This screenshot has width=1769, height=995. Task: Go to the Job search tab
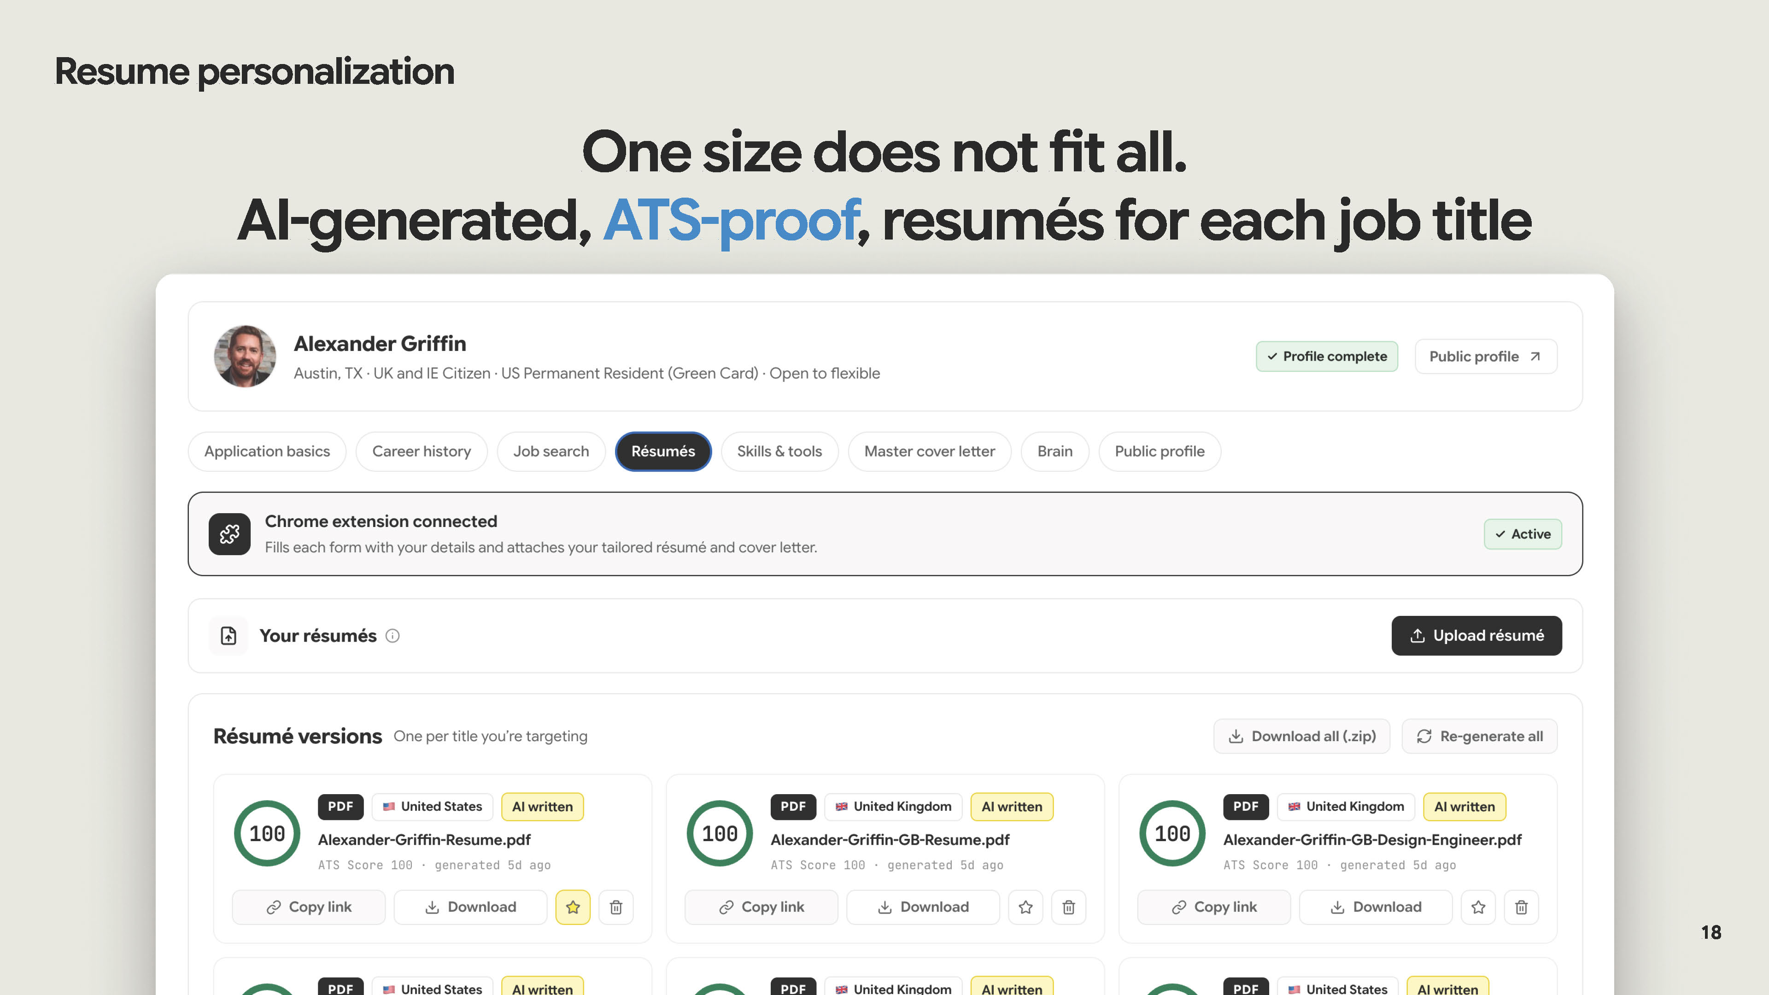(x=551, y=451)
